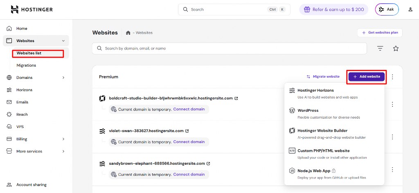Click the Domains globe icon
Screen dimensions: 419x193
[x=9, y=77]
